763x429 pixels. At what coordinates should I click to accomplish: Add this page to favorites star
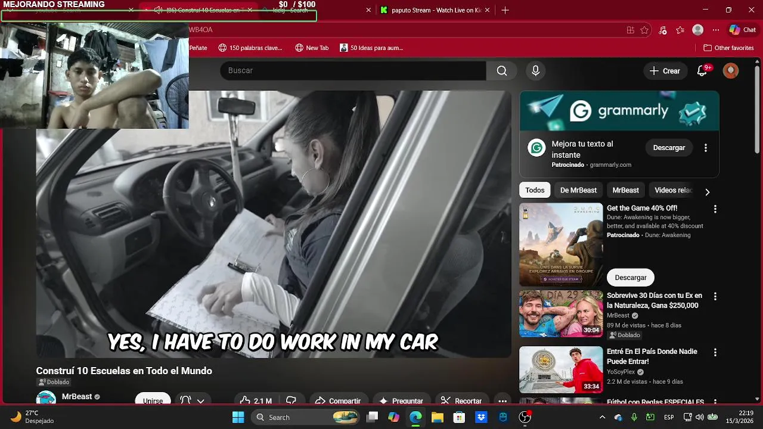[644, 30]
